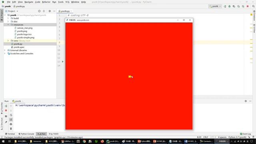Select yootk-logo.ico file
Screen dimensions: 256x144
[x=24, y=34]
